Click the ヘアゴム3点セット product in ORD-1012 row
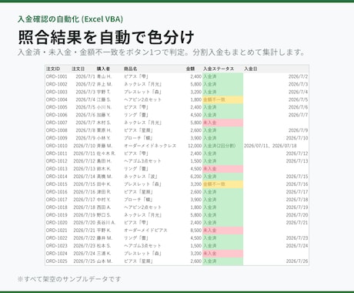 coord(142,161)
